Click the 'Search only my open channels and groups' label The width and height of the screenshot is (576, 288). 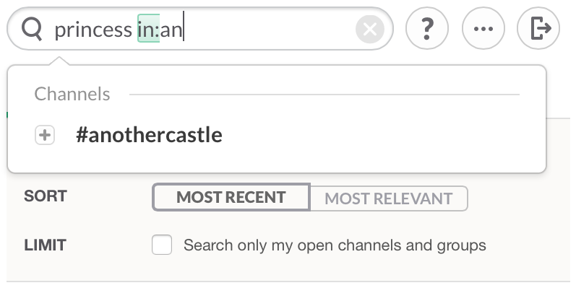tap(335, 245)
